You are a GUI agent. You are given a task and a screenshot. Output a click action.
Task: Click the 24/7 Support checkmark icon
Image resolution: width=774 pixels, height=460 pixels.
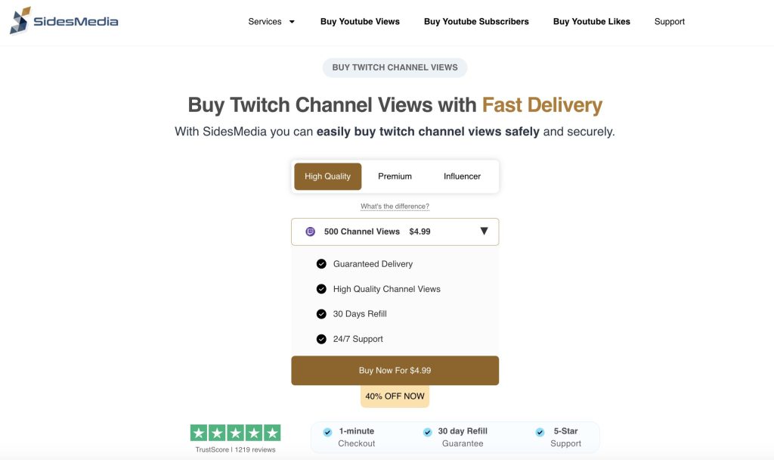point(321,338)
